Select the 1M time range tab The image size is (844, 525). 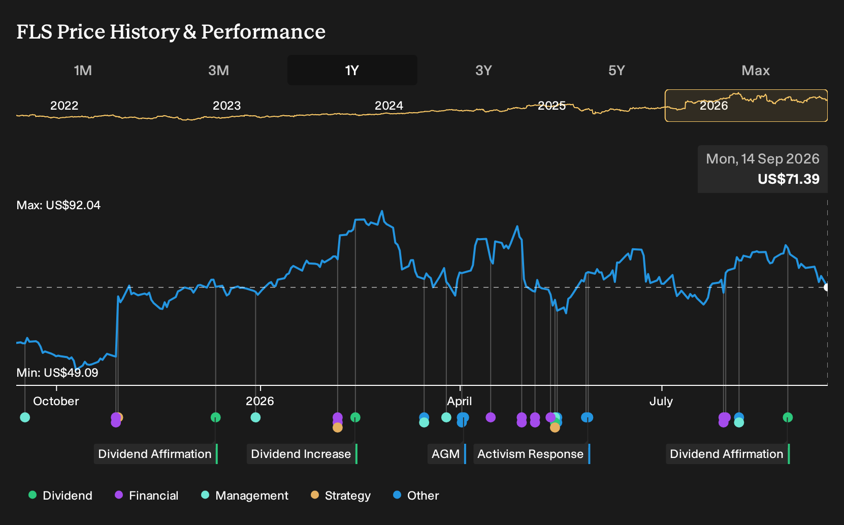point(83,71)
